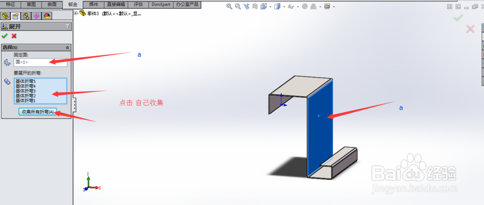Select 基体折弯4 in the bend list
This screenshot has height=205, width=484.
[26, 87]
